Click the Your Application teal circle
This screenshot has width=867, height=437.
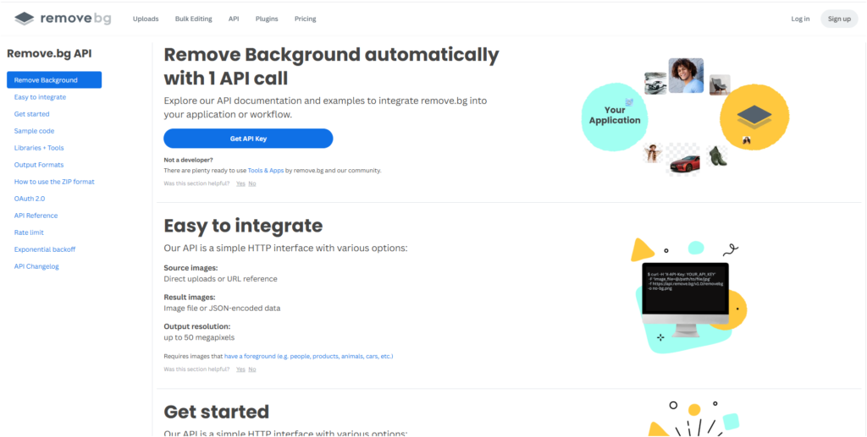coord(614,116)
